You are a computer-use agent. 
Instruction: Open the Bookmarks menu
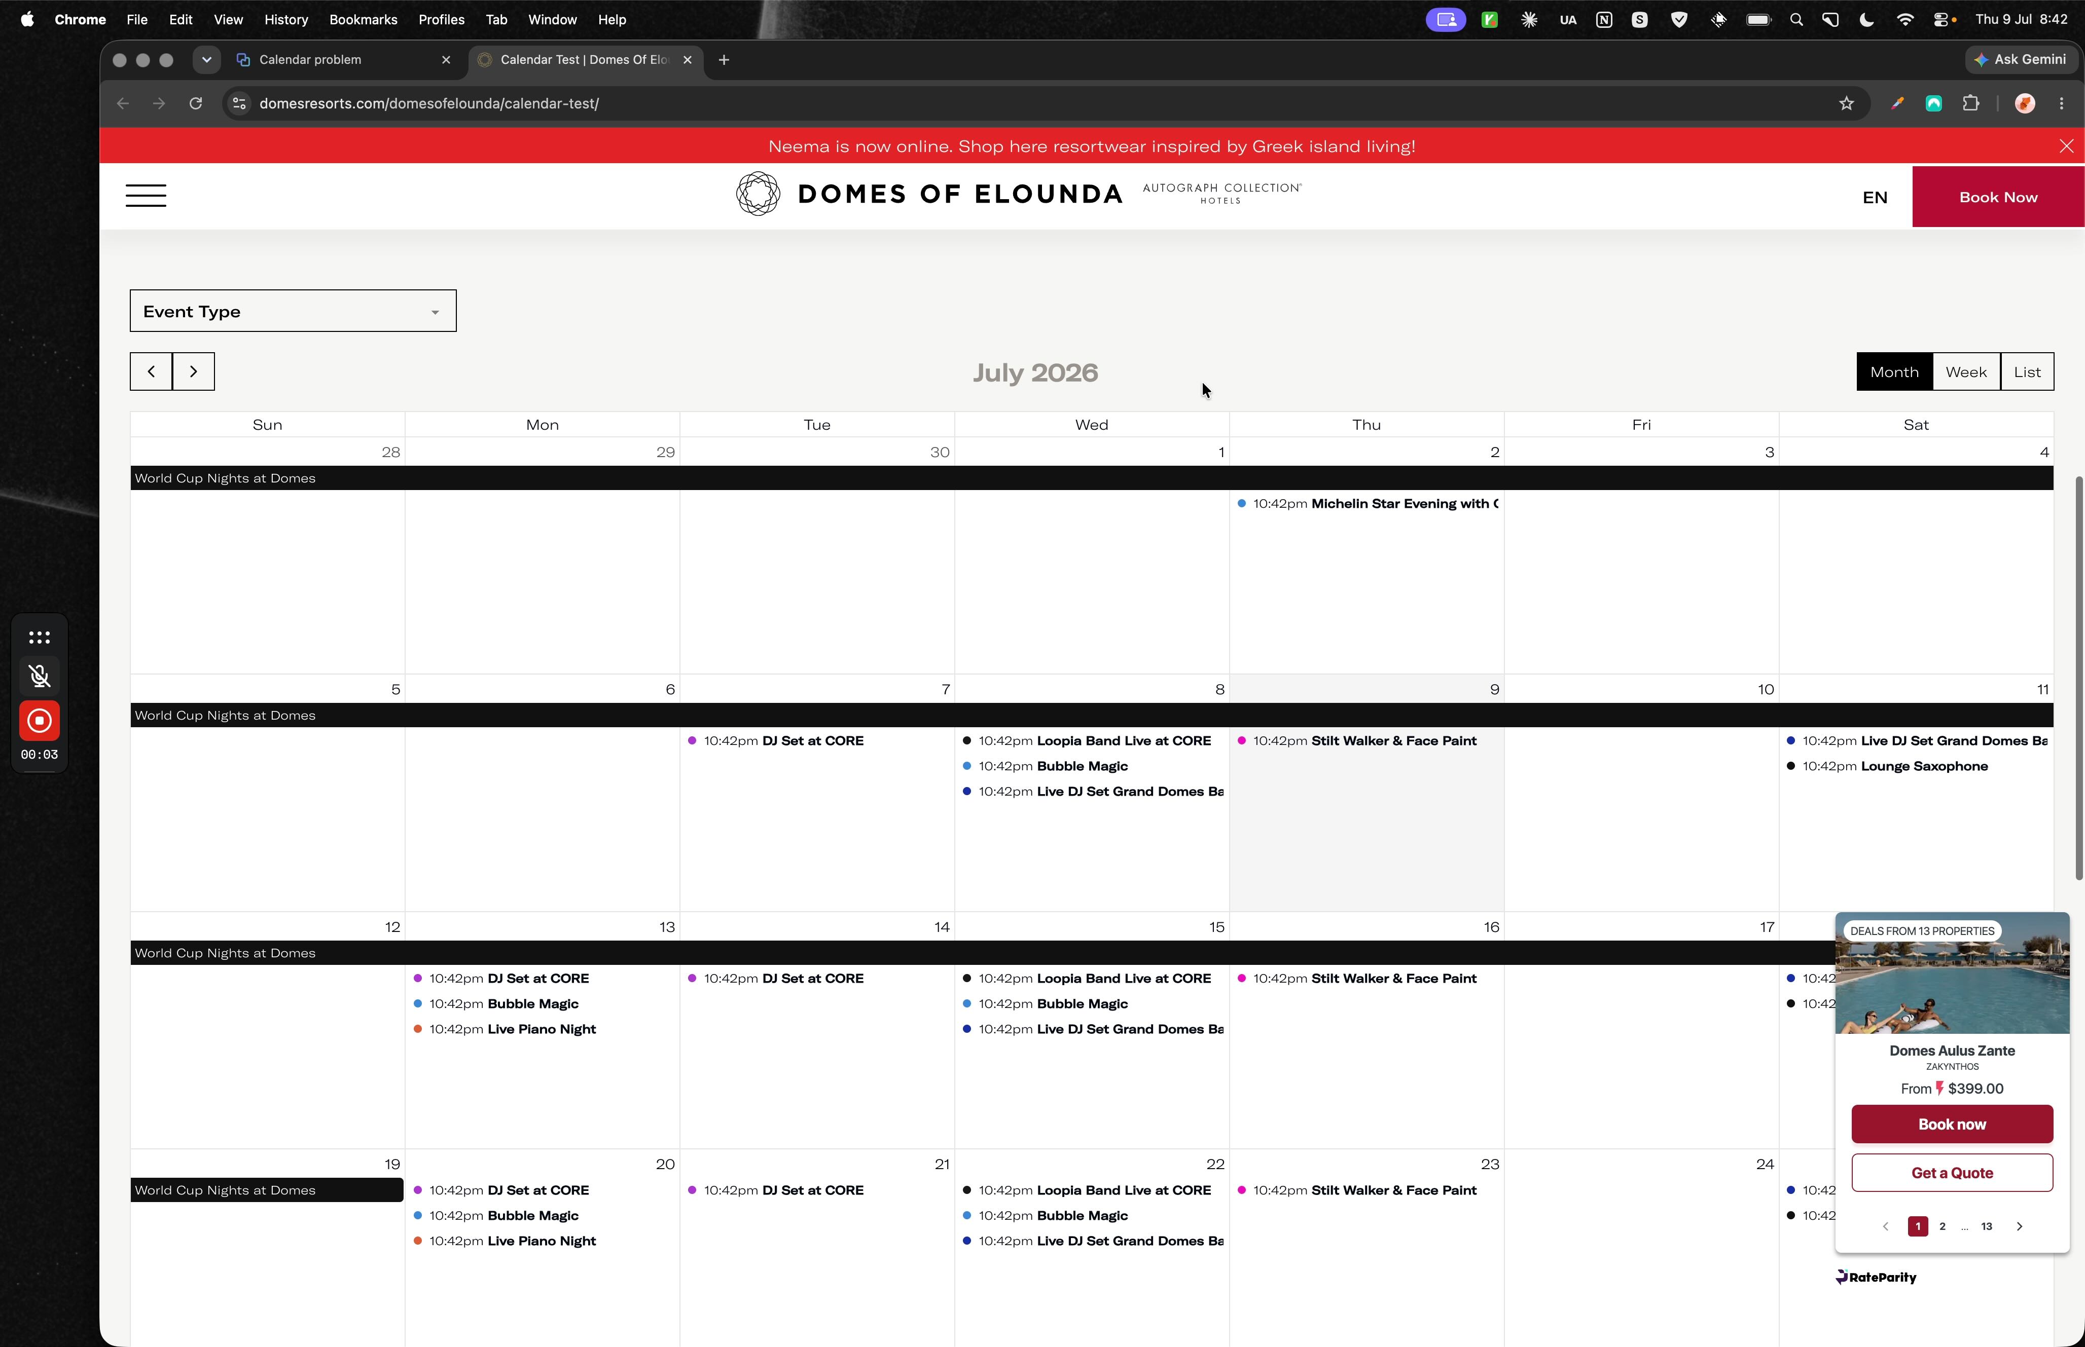(x=363, y=19)
